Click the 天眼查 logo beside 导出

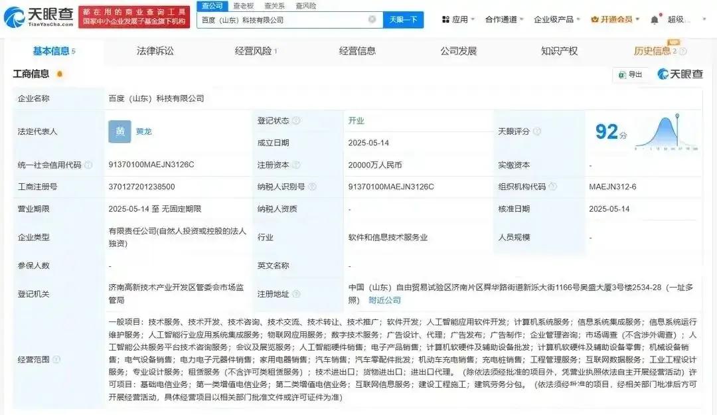tap(680, 74)
